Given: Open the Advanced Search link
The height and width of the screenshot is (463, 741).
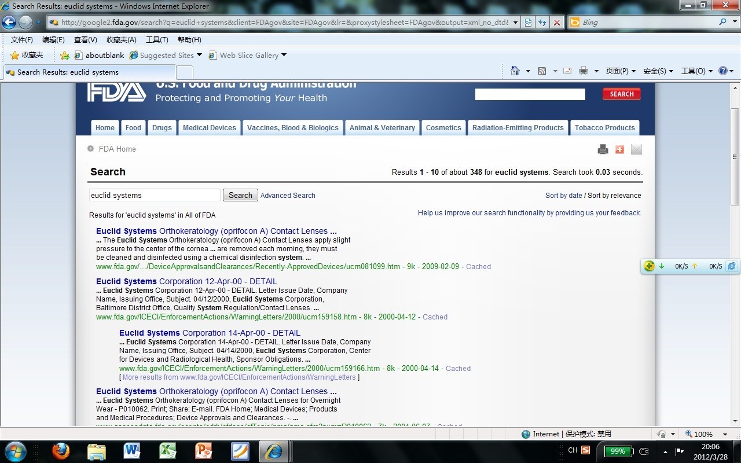Looking at the screenshot, I should point(288,196).
